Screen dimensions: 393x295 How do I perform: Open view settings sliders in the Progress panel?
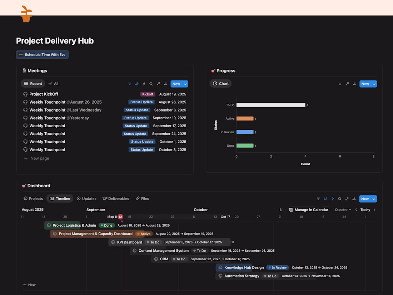coord(354,84)
